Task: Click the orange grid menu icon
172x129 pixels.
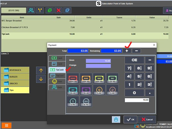Action: click(x=6, y=125)
